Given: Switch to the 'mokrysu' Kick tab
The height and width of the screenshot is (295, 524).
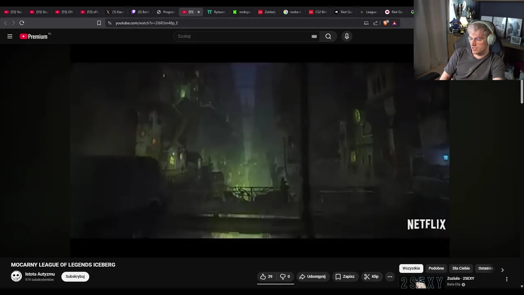Looking at the screenshot, I should (x=242, y=12).
